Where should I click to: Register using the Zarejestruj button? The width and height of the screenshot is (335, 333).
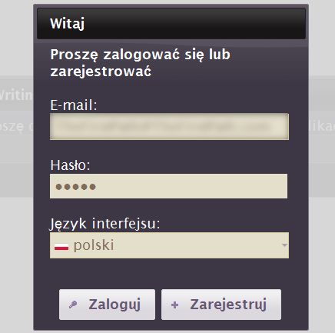221,305
